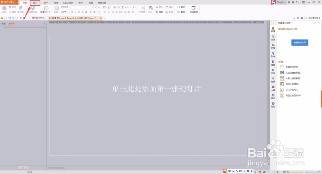The image size is (322, 174).
Task: Select the 幻灯片放映 (Slide Show) tab
Action: 68,3
